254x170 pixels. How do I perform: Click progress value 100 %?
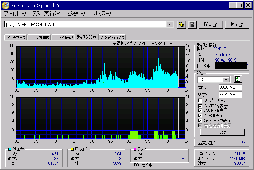240,154
